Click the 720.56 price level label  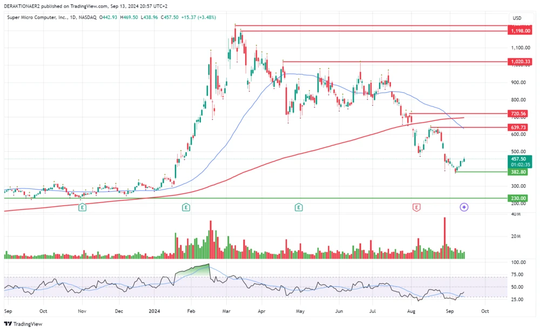point(517,113)
